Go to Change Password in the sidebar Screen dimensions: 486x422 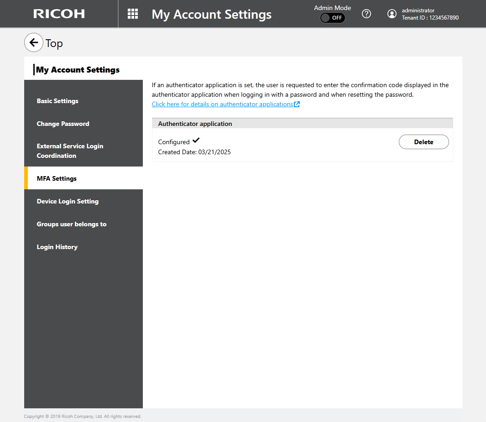click(63, 124)
